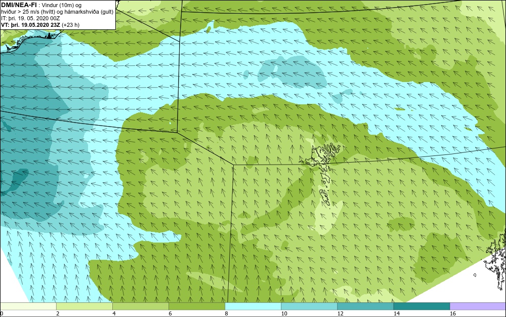Click the 12-14 m/s darker teal swatch
This screenshot has width=506, height=317.
tap(365, 306)
